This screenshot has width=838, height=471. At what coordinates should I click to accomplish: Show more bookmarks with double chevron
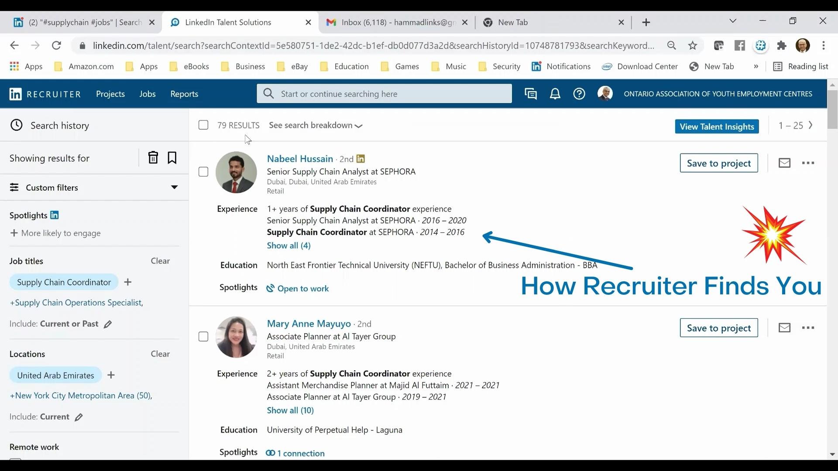756,66
